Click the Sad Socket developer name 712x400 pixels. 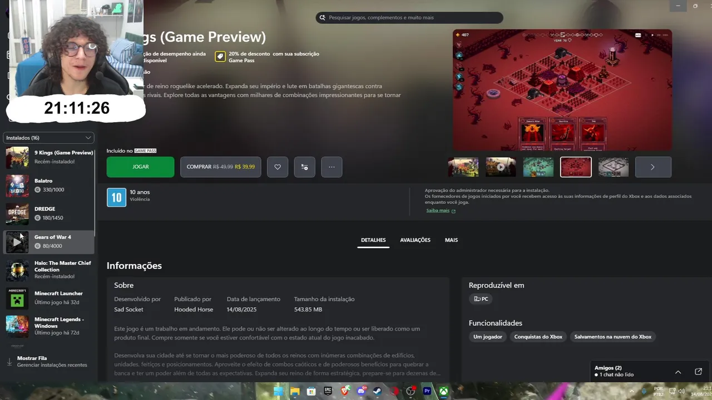pos(128,309)
